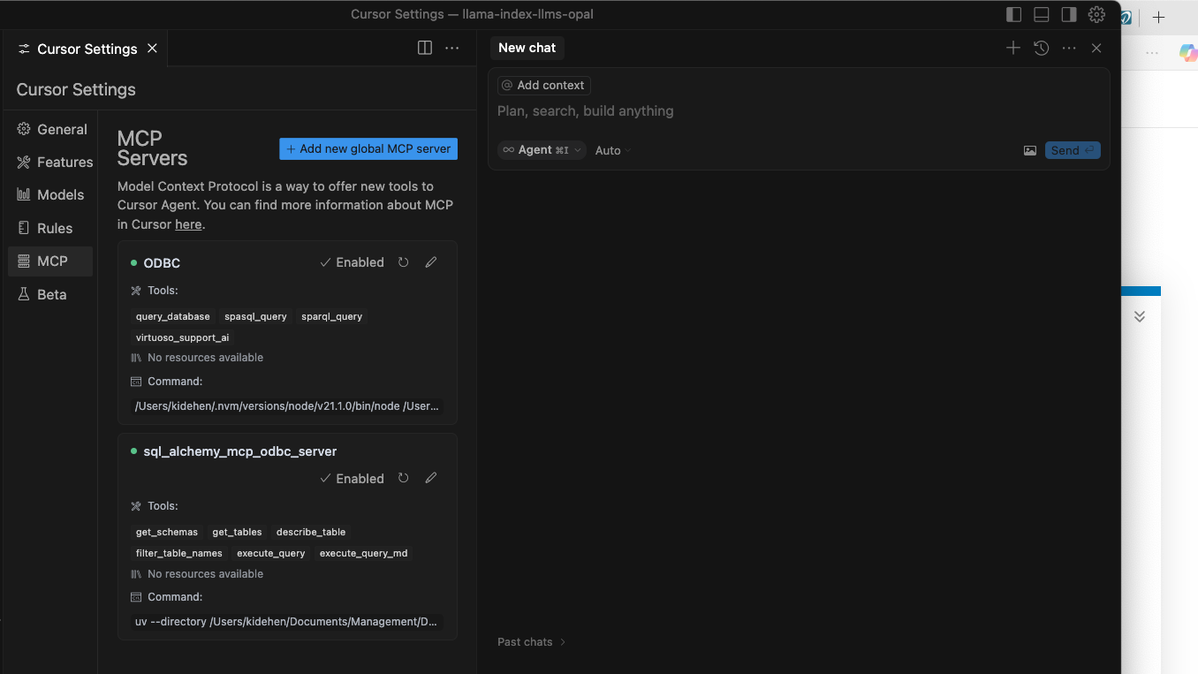Select the New chat tab

point(527,48)
